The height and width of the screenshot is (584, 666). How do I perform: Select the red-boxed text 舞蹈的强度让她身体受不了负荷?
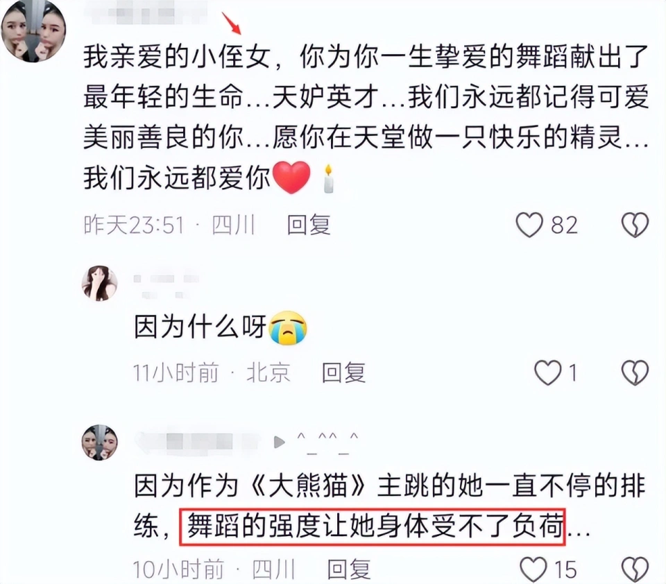pos(373,526)
